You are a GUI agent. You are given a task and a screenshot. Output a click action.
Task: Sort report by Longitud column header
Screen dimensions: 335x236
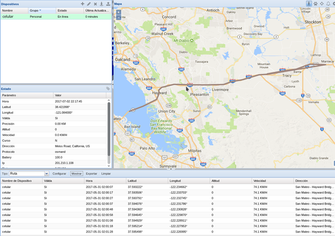[189, 181]
